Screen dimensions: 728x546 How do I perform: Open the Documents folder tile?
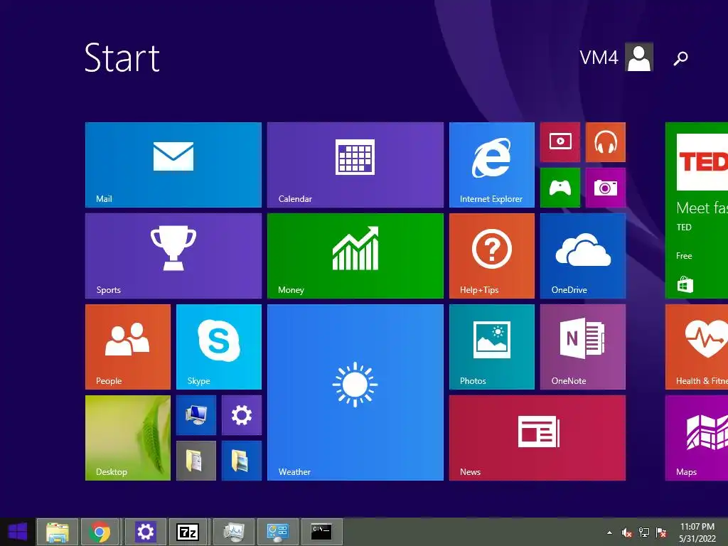tap(196, 461)
